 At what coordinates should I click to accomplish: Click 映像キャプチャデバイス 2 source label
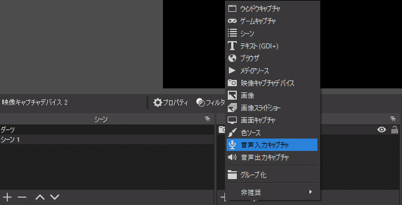[x=34, y=102]
